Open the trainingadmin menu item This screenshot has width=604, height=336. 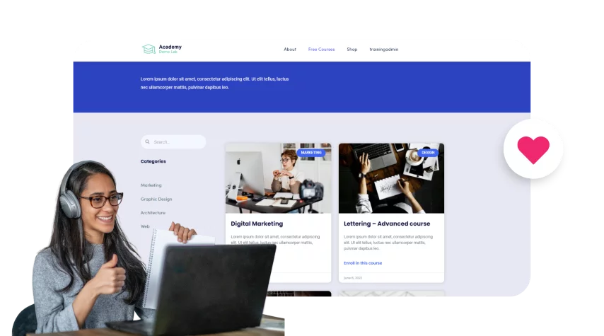pos(383,50)
